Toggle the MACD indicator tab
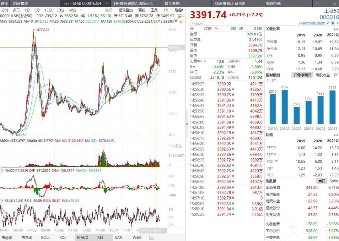Image resolution: width=339 pixels, height=241 pixels. [83, 238]
